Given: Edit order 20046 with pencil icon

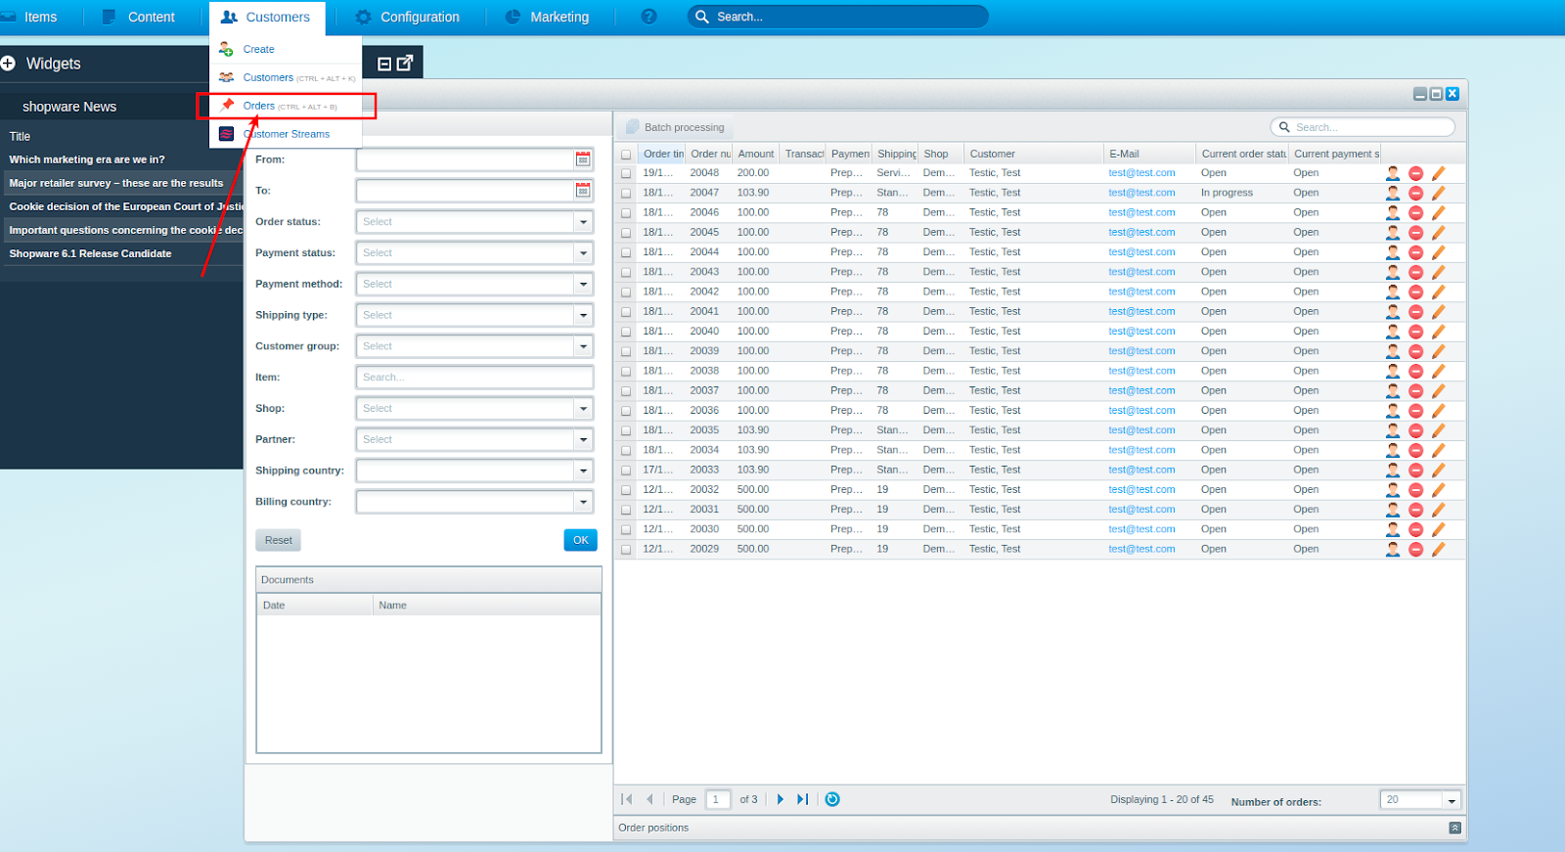Looking at the screenshot, I should pyautogui.click(x=1438, y=213).
